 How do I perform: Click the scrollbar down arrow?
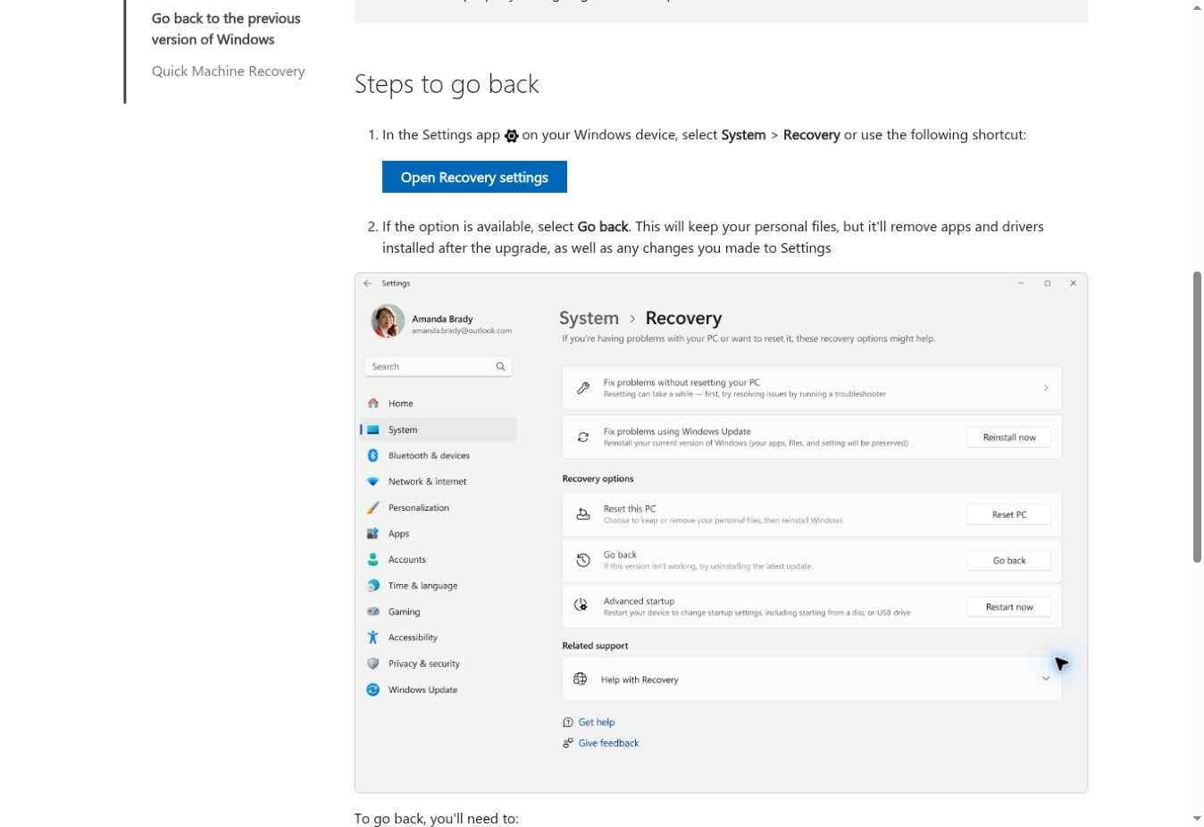(x=1197, y=818)
